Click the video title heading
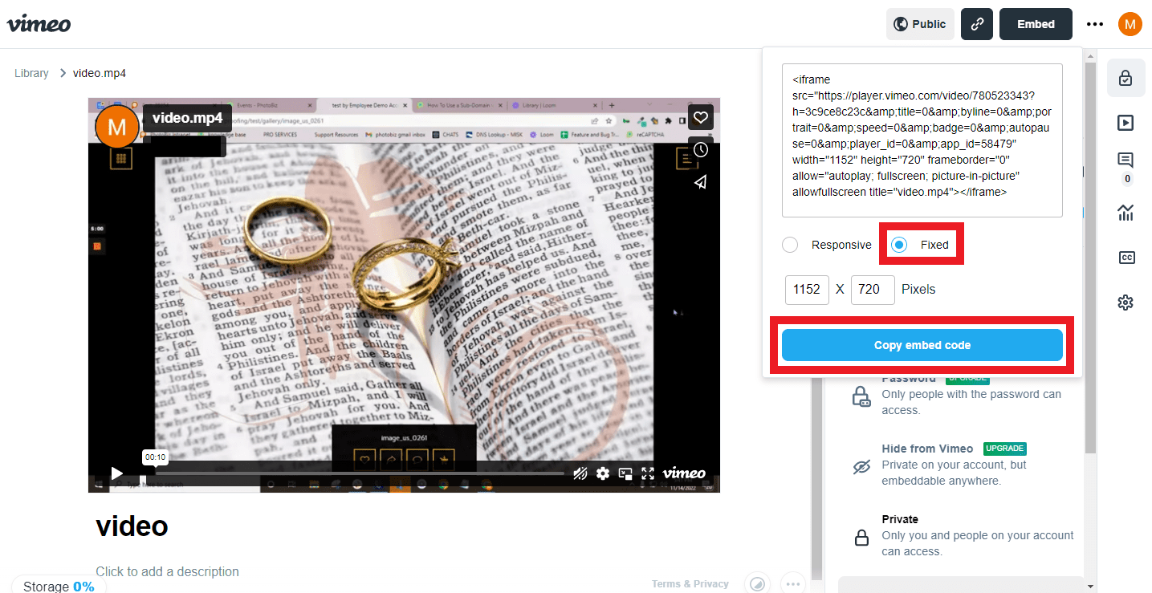Screen dimensions: 1152x593 [132, 526]
